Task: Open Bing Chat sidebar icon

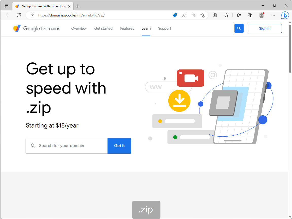Action: click(285, 15)
